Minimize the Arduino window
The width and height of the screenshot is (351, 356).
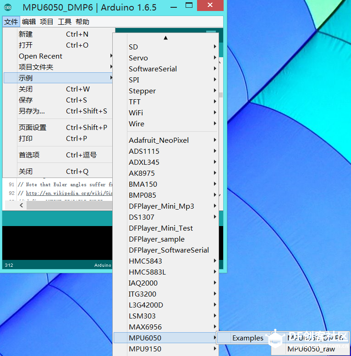pyautogui.click(x=174, y=7)
